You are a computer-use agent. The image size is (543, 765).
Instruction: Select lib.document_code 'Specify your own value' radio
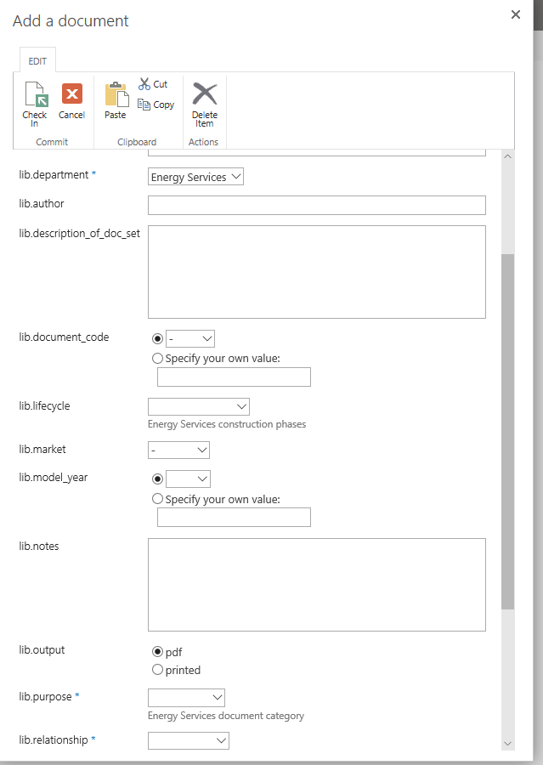pos(157,359)
